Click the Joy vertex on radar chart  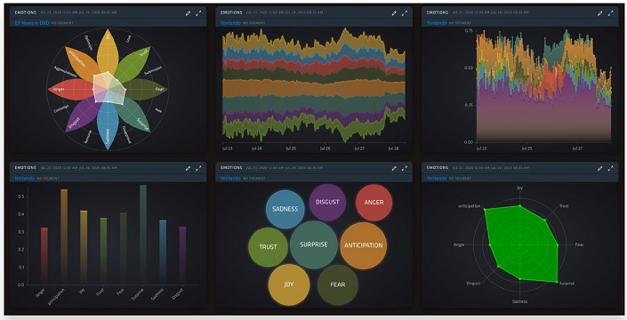(520, 205)
